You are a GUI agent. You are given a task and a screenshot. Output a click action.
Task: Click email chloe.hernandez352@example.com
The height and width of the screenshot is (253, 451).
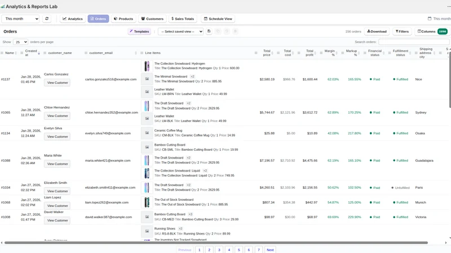pos(111,112)
